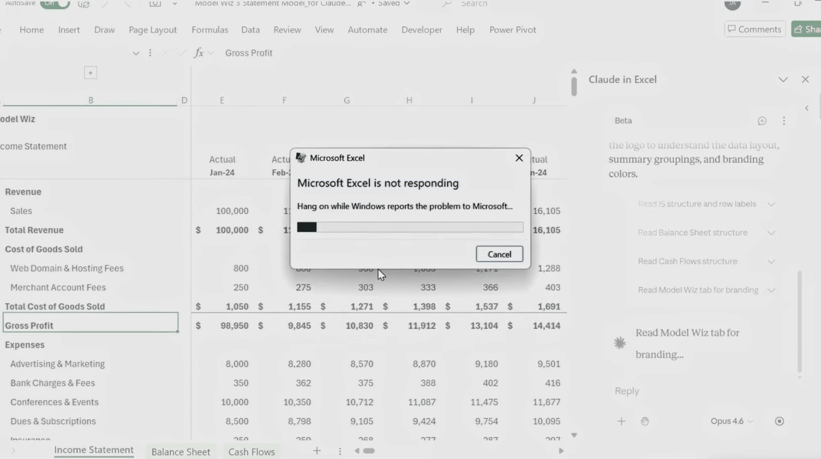821x459 pixels.
Task: Add a new sheet with plus icon
Action: click(317, 451)
